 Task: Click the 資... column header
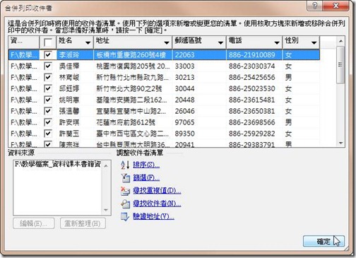23,42
